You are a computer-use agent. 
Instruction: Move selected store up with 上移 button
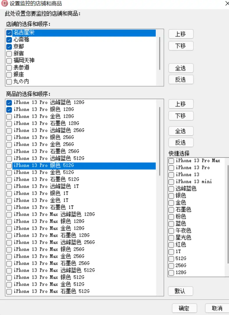181,34
